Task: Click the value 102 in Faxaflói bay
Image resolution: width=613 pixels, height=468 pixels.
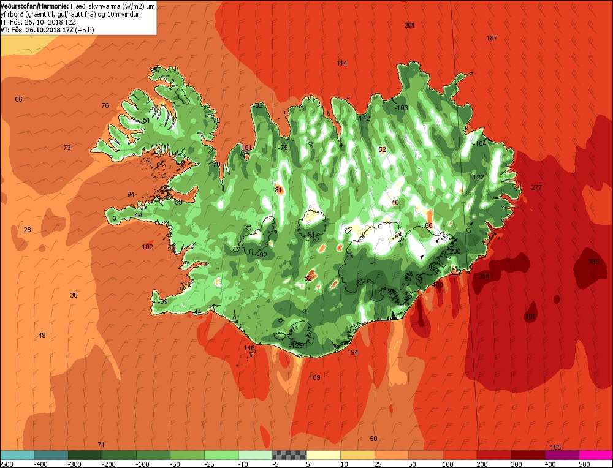Action: pos(147,247)
